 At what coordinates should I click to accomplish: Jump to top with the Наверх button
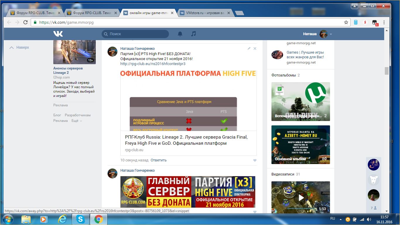(x=19, y=47)
